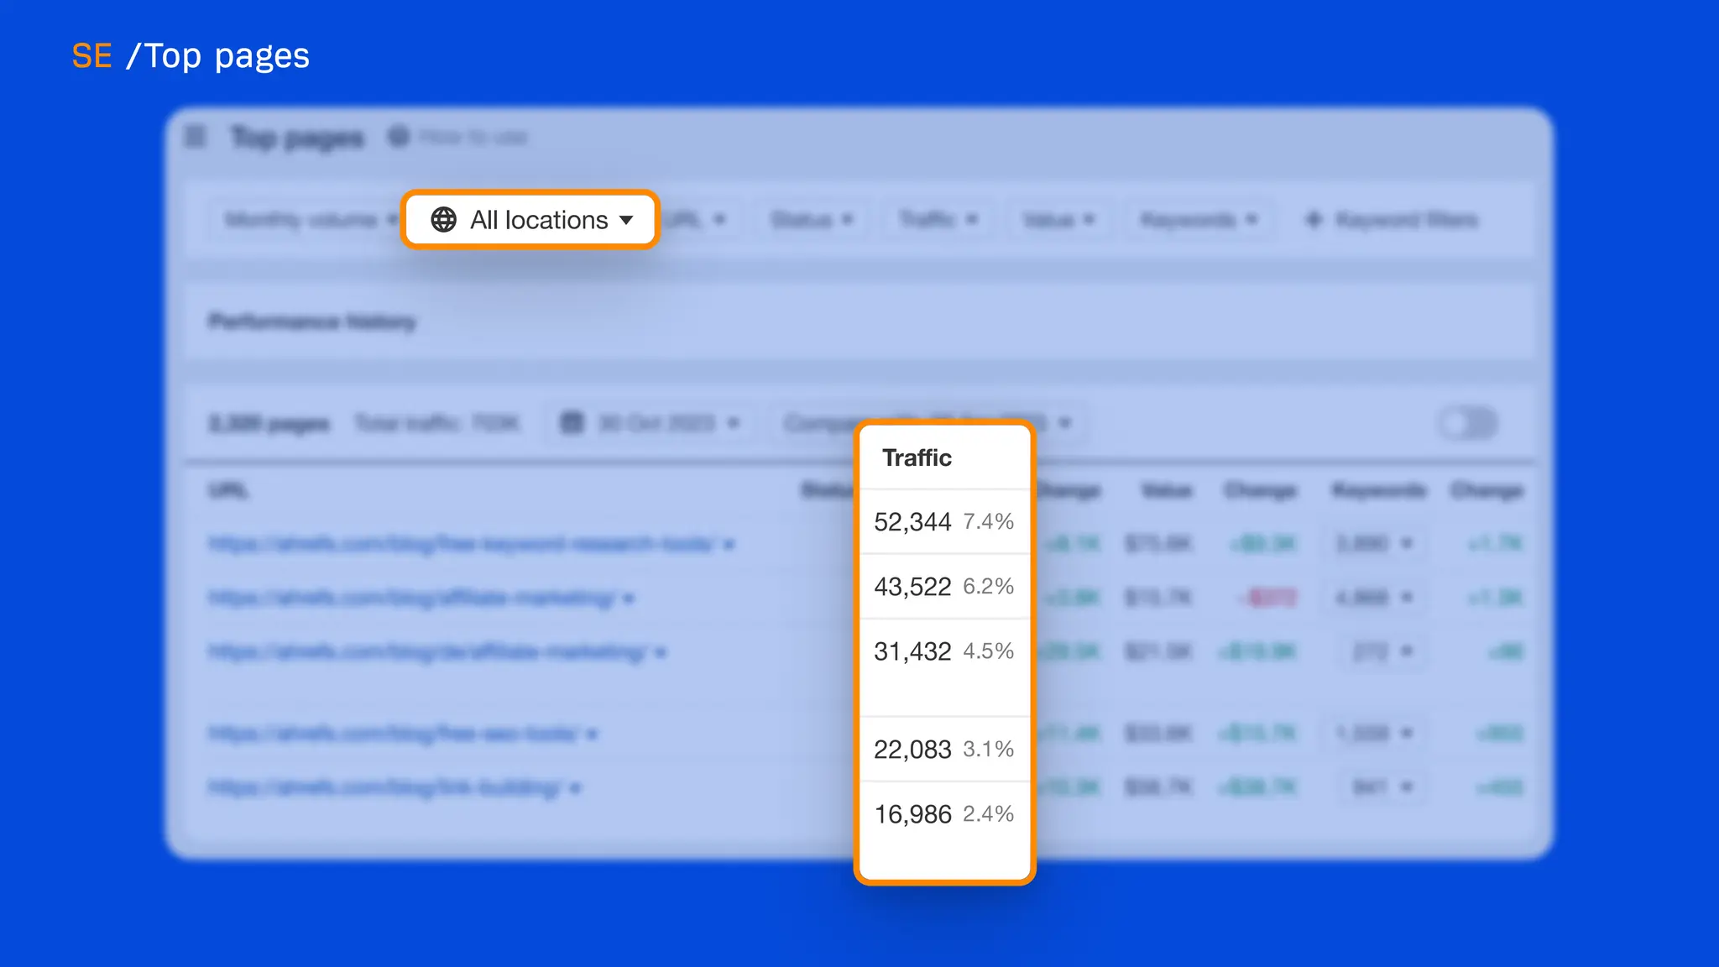Viewport: 1719px width, 967px height.
Task: Open the Monthly volume dropdown
Action: click(x=309, y=220)
